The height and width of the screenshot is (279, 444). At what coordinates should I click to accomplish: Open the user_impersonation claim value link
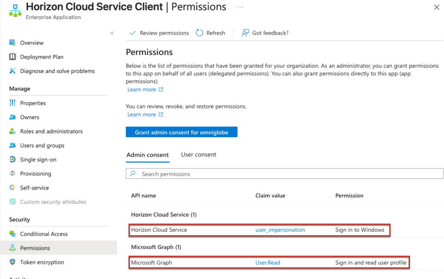[280, 230]
